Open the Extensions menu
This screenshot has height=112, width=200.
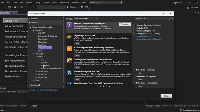64,2
